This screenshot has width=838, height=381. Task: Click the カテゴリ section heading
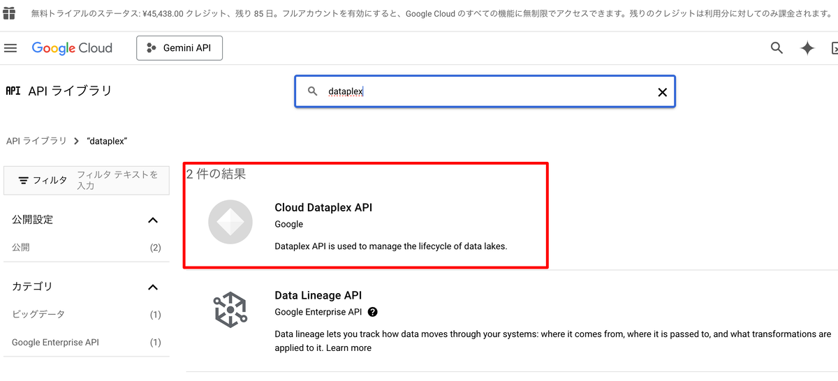point(33,287)
